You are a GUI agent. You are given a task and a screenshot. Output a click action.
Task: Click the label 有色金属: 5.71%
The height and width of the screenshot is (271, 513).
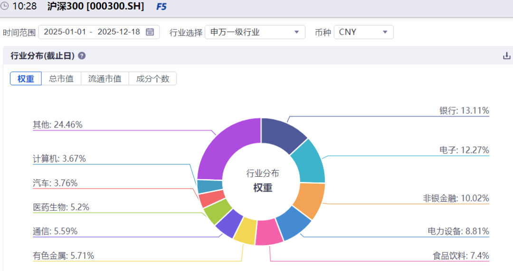coord(64,255)
